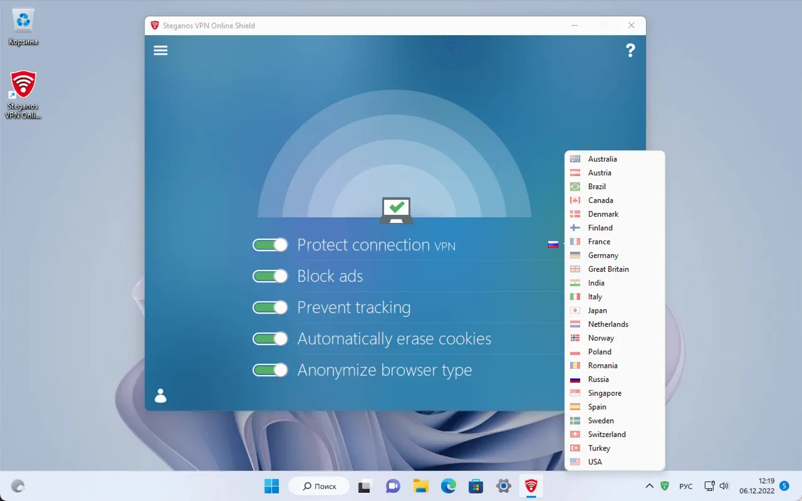Click the protected computer status icon
This screenshot has height=501, width=802.
pos(396,210)
